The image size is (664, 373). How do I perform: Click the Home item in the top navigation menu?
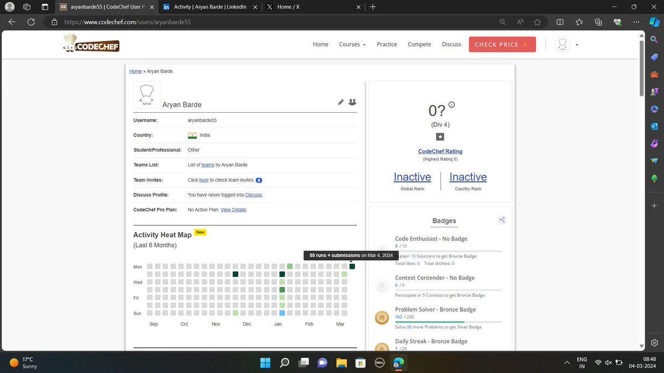click(x=320, y=44)
